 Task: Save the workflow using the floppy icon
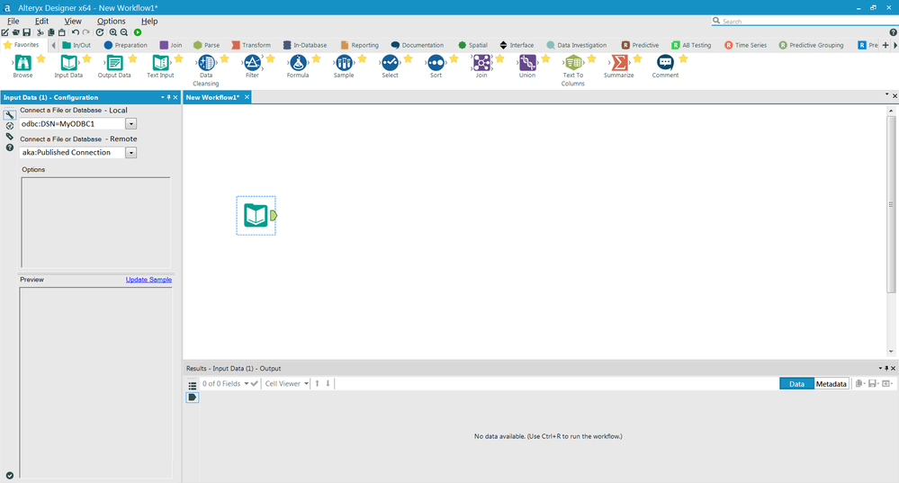coord(26,32)
